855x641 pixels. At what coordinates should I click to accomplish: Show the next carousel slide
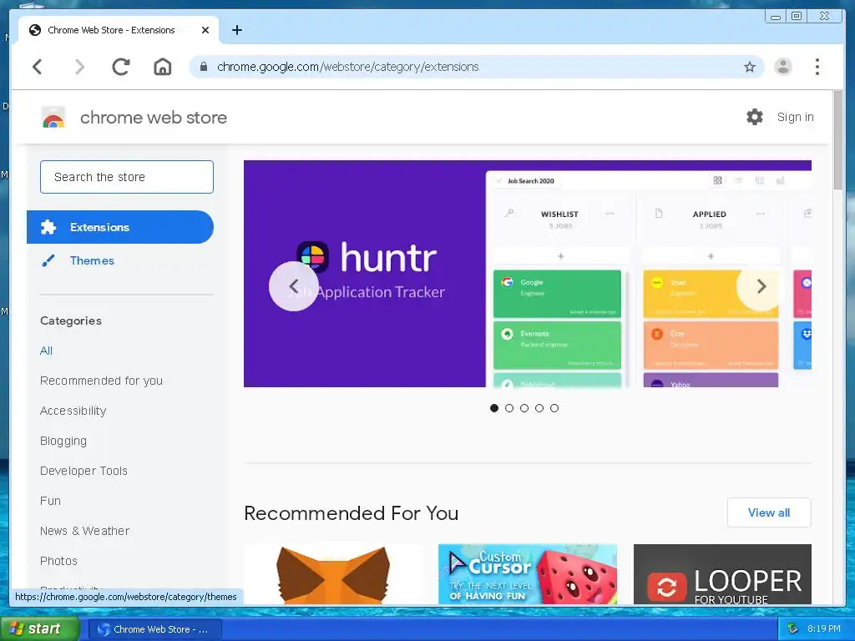(761, 286)
